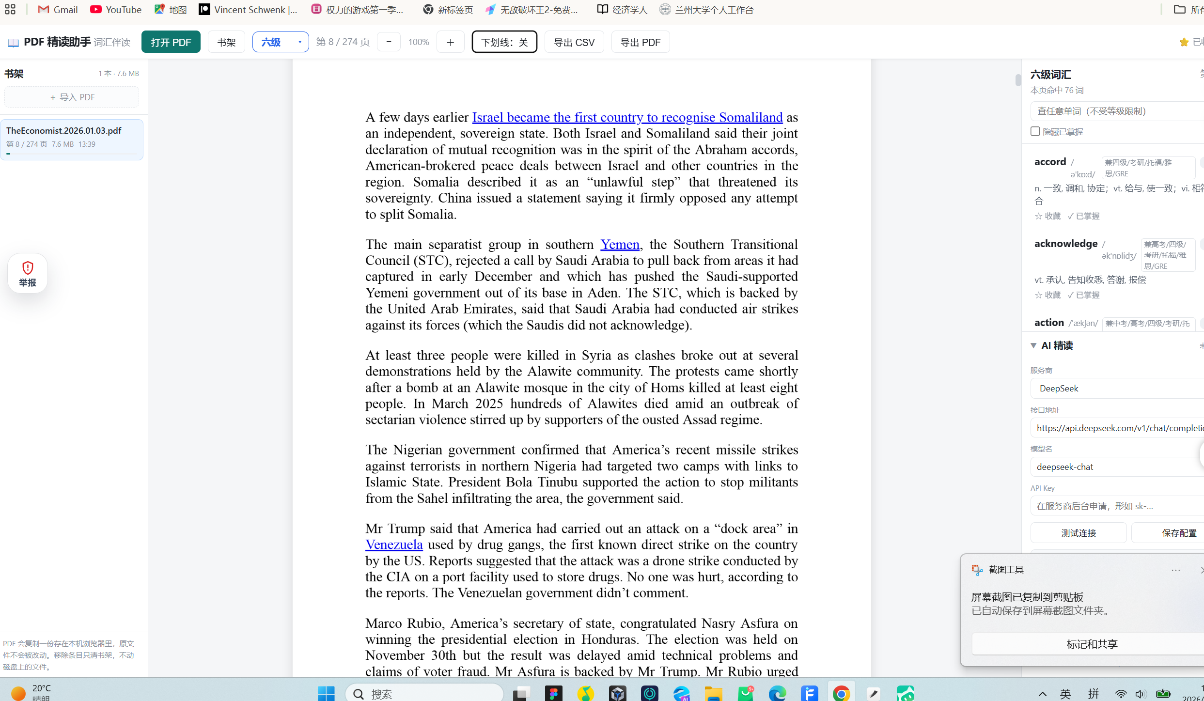Toggle the 下划线：关 underline switch
Screen dimensions: 1204x701
(504, 42)
